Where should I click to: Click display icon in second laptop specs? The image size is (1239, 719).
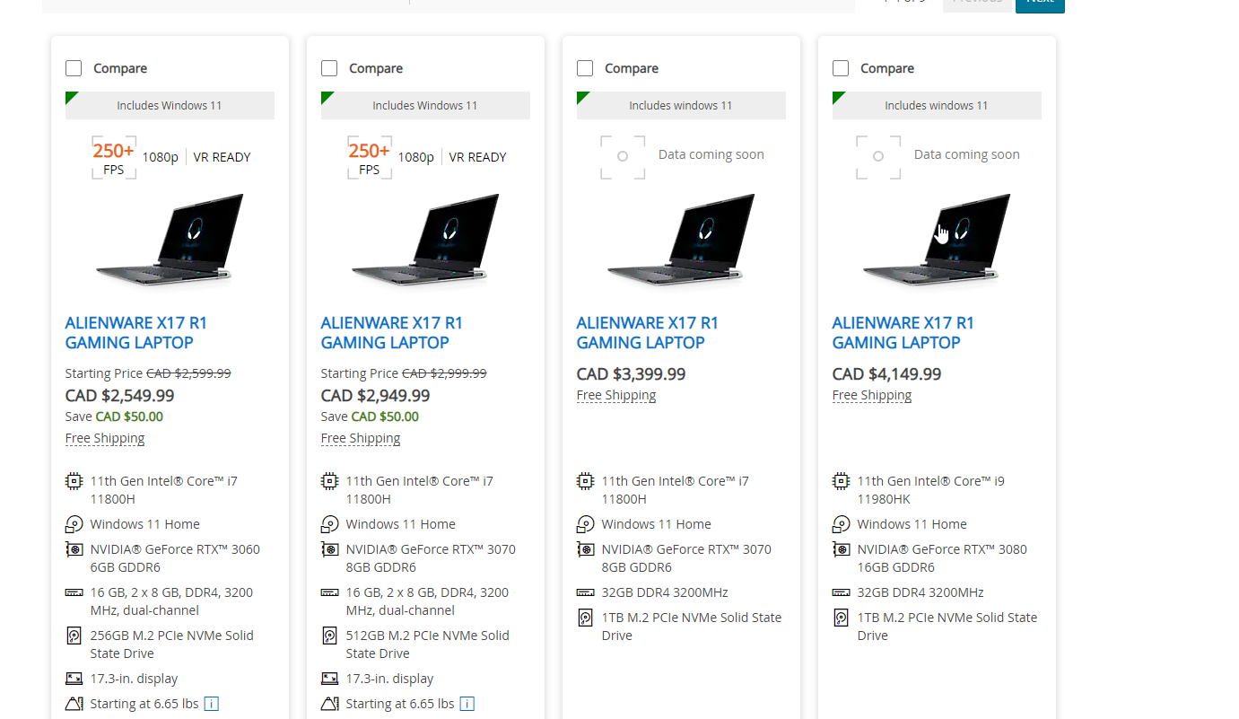(329, 679)
